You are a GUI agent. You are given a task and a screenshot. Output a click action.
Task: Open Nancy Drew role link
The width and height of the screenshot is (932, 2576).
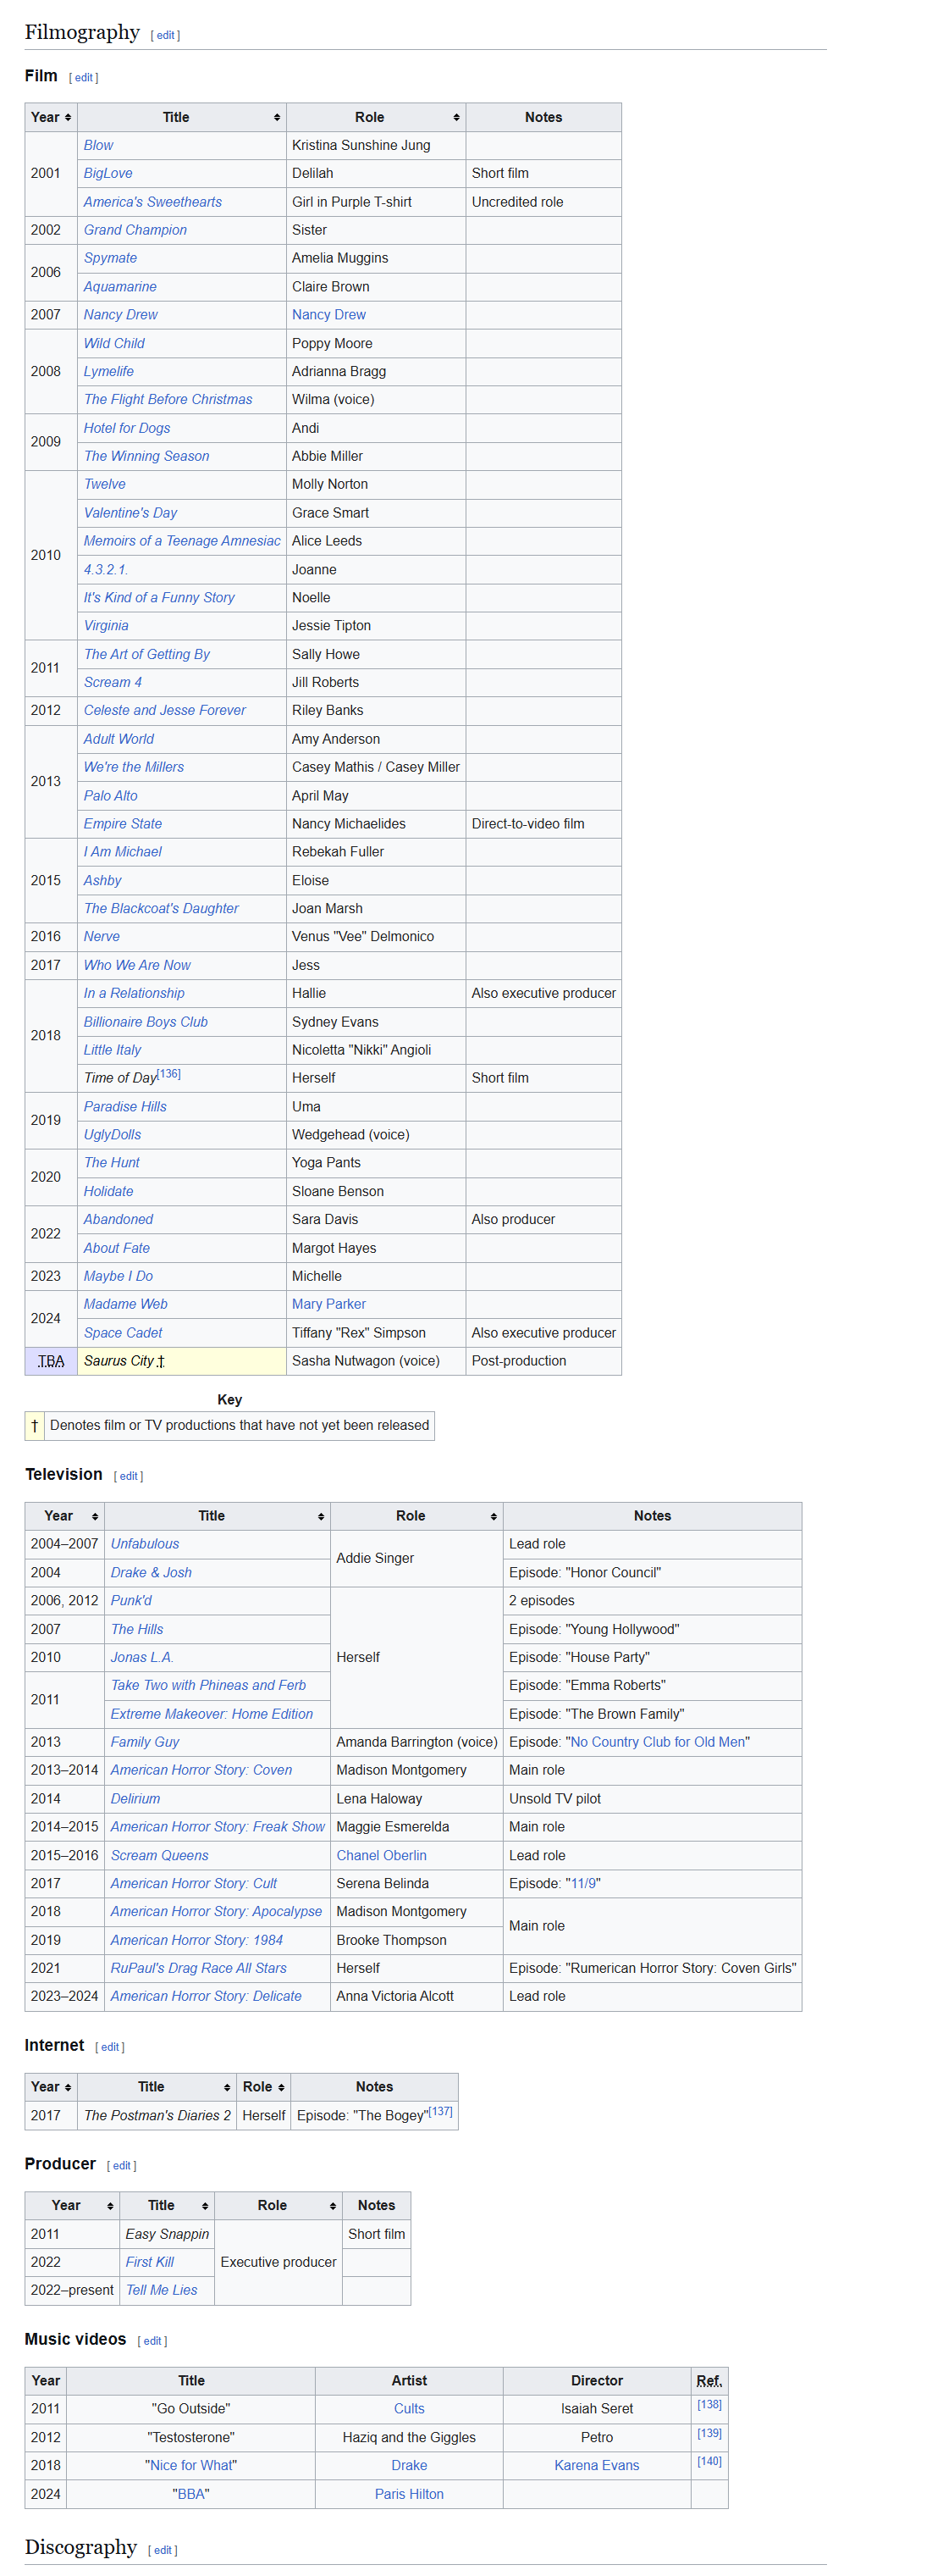coord(328,314)
